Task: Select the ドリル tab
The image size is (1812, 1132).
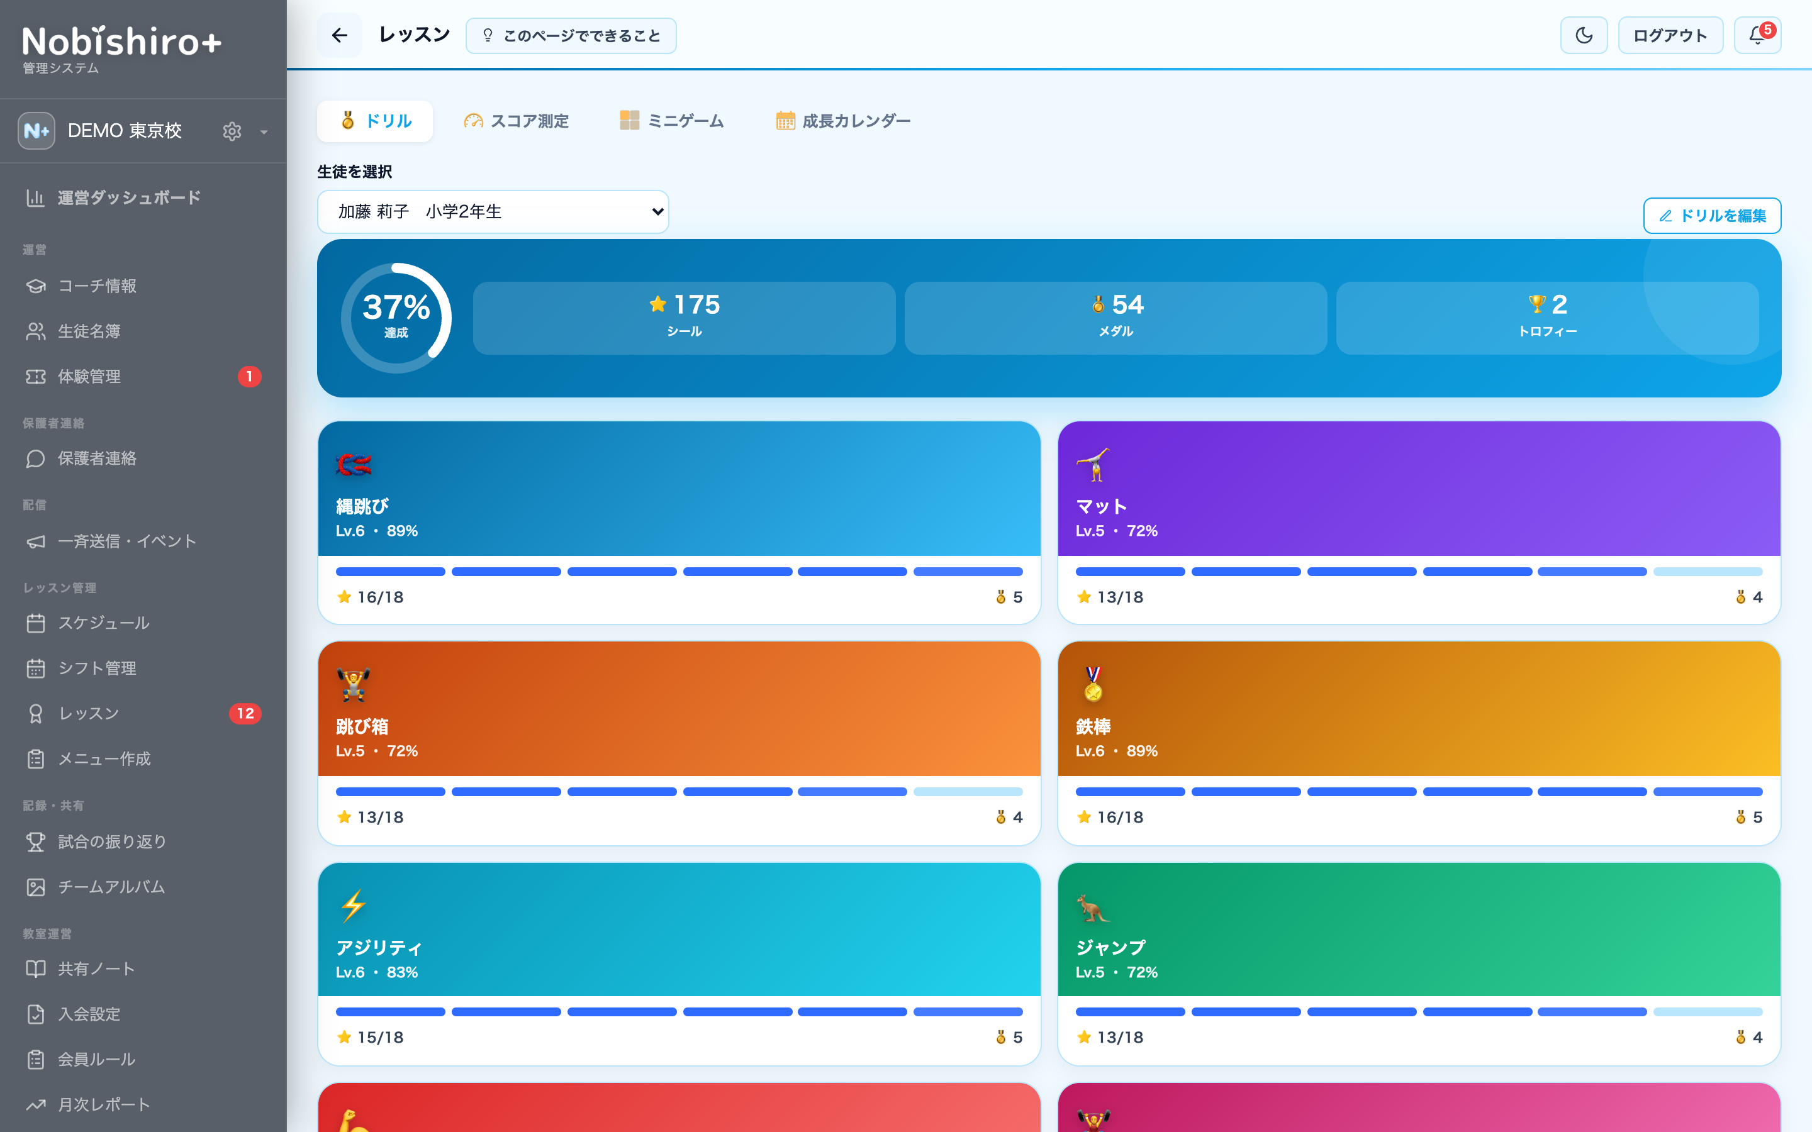Action: click(x=375, y=121)
